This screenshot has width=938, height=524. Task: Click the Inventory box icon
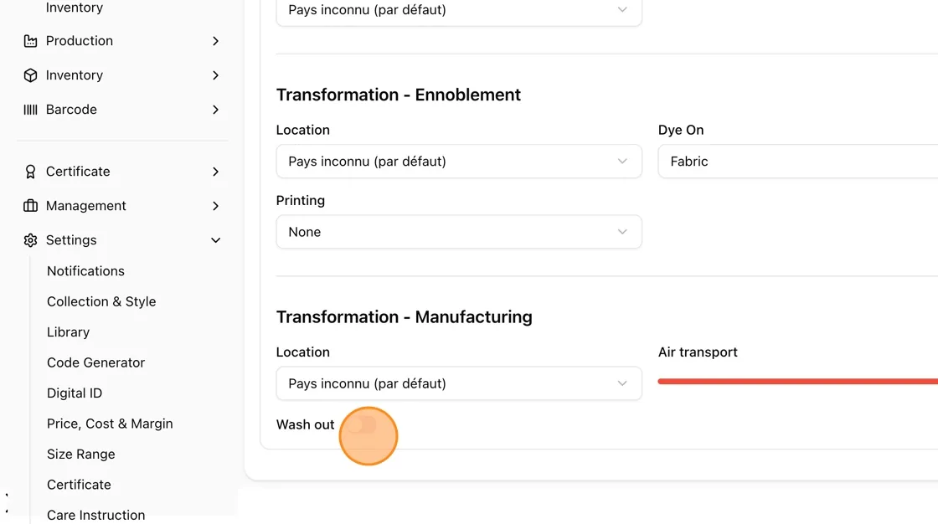pos(30,75)
